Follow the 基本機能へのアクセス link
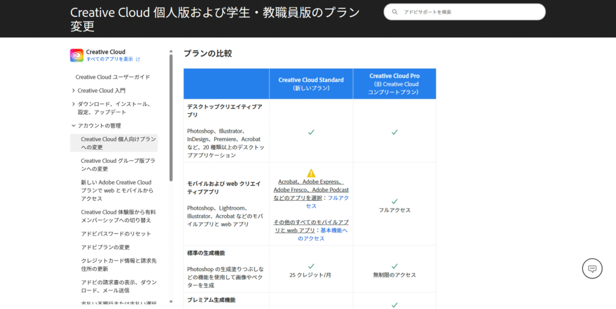This screenshot has width=616, height=309. 322,234
